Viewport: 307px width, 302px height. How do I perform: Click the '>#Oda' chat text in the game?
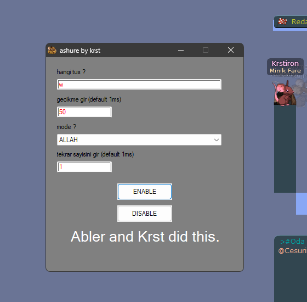coord(292,242)
